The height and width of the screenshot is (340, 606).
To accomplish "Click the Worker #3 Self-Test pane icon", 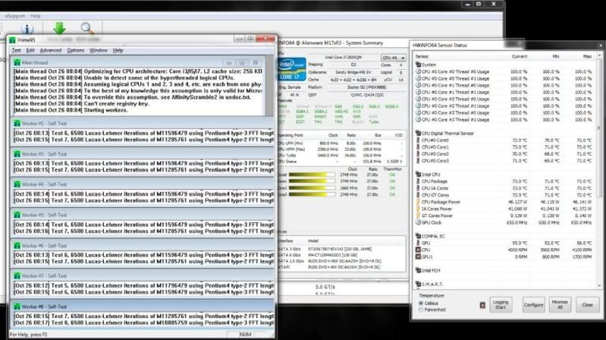I will [17, 154].
